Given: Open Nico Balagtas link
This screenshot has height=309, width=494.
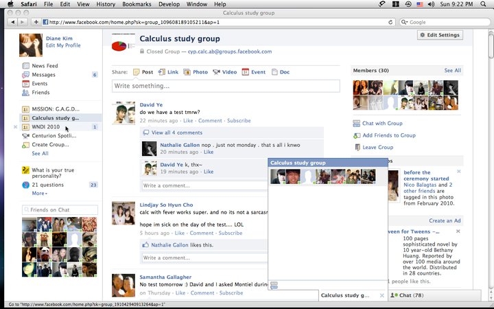Looking at the screenshot, I should click(x=420, y=185).
